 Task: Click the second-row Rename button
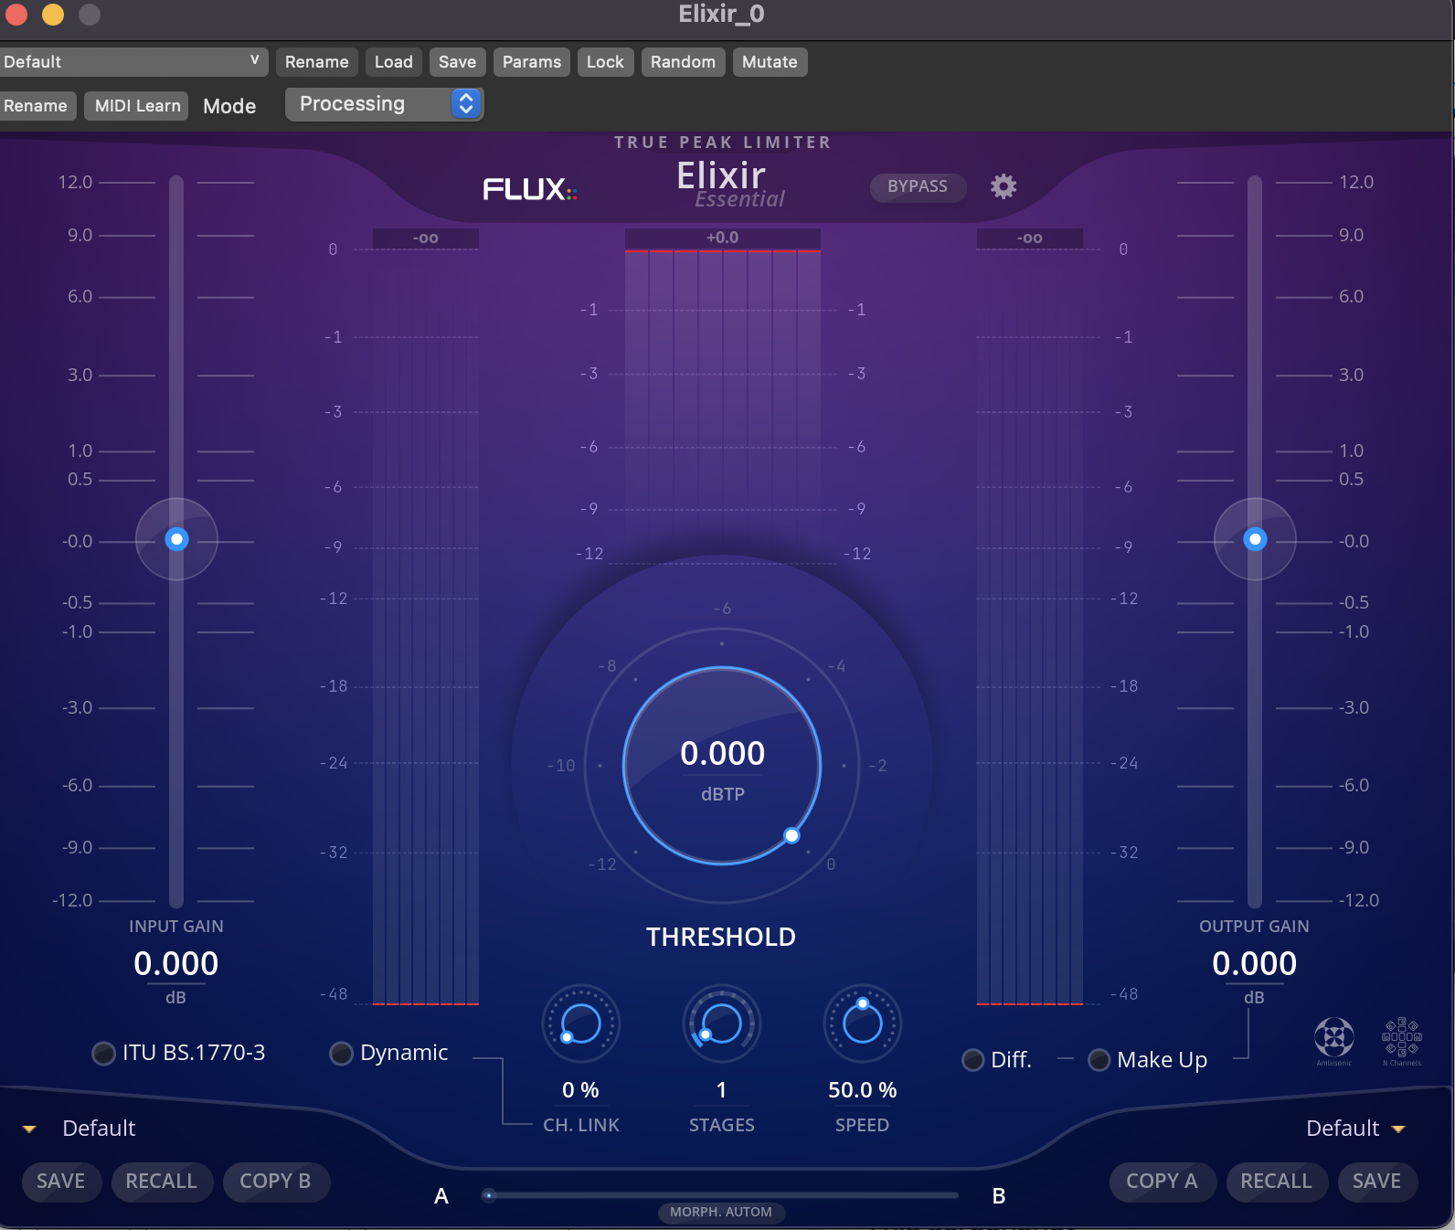click(37, 106)
